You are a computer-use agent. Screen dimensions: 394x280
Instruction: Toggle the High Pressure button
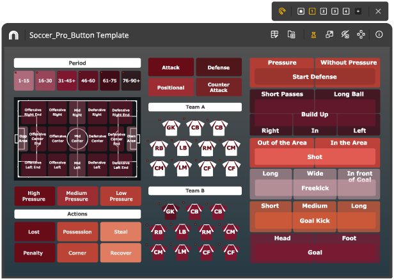35,196
